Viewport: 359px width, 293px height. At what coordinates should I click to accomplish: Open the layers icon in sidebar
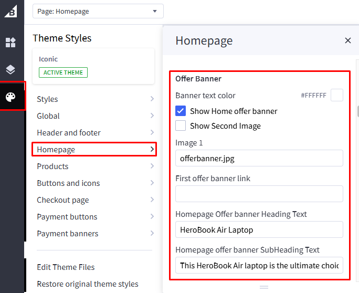pyautogui.click(x=11, y=69)
